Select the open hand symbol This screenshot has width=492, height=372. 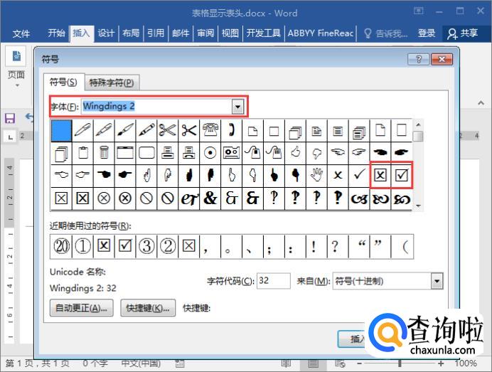tap(316, 175)
